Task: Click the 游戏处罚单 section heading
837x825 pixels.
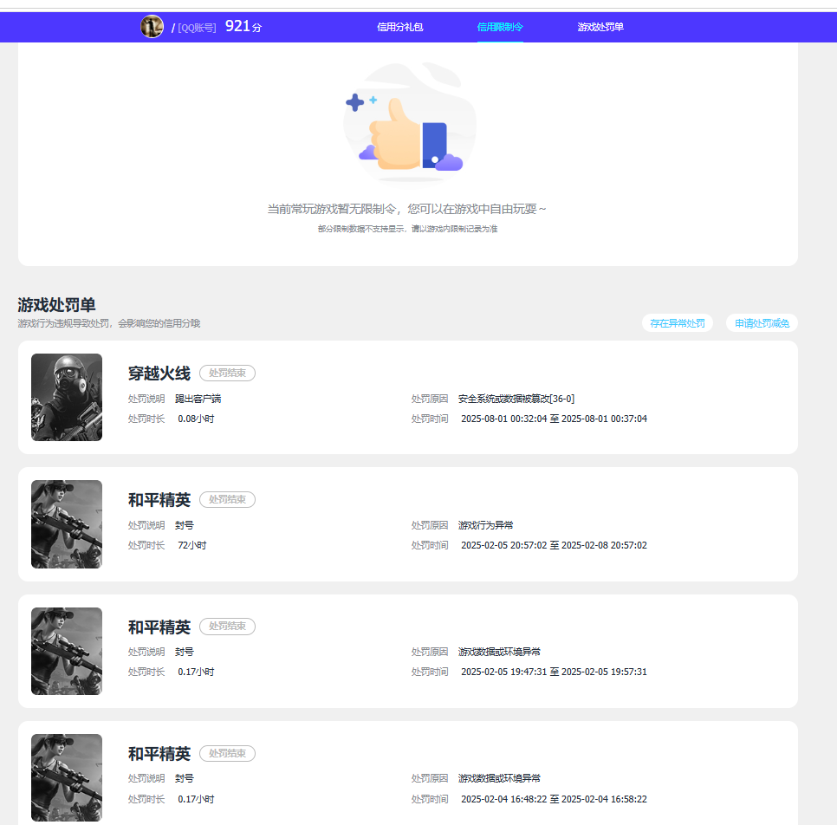Action: (x=56, y=305)
